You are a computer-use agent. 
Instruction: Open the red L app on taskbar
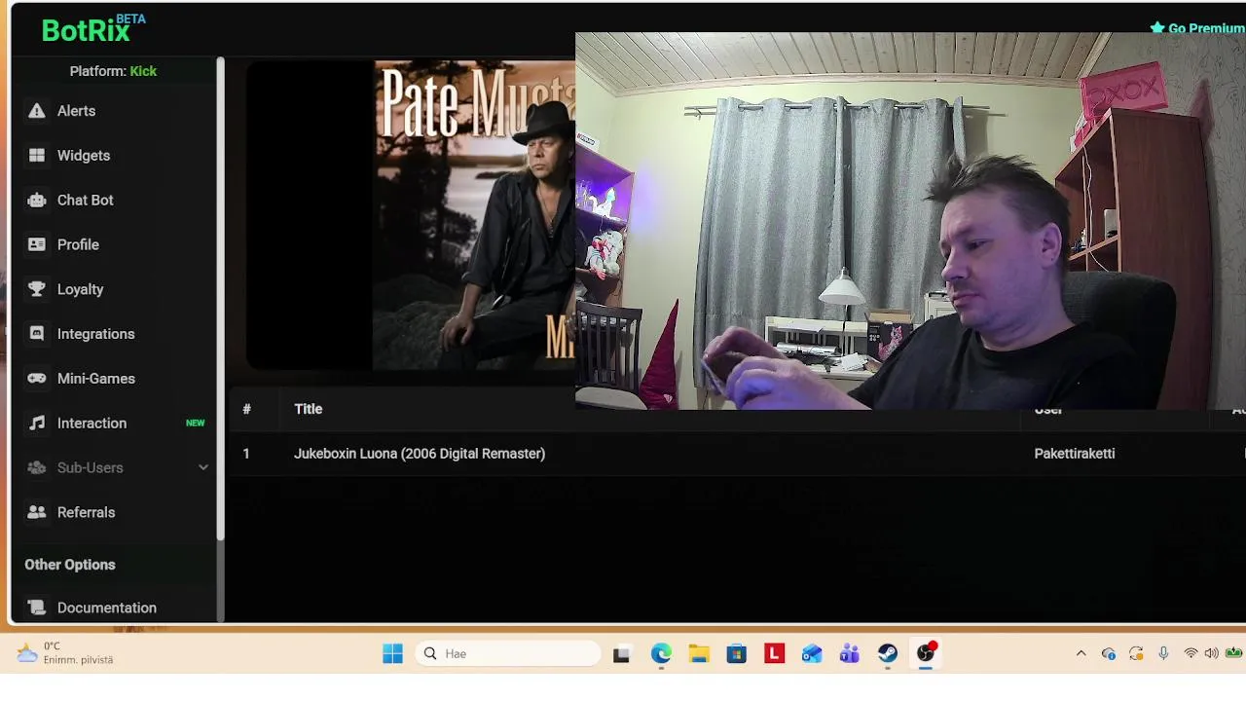click(774, 653)
